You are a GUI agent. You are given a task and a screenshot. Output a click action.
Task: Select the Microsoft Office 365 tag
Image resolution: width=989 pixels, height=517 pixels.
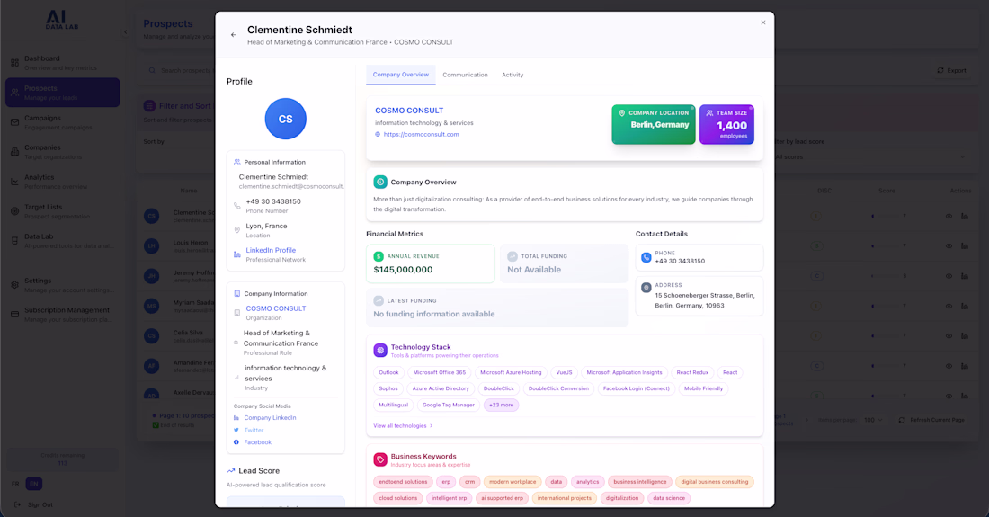[x=440, y=372]
